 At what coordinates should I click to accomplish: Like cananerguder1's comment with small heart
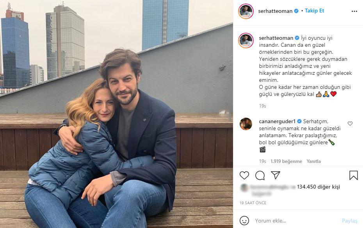point(350,124)
